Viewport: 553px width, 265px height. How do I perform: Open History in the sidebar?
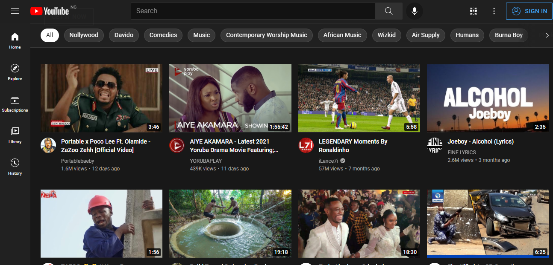pyautogui.click(x=15, y=167)
